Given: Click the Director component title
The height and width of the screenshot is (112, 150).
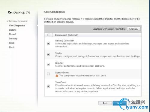Looking at the screenshot, I should pos(59,63).
